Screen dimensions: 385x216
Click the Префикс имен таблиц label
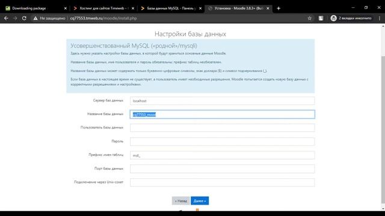(106, 155)
